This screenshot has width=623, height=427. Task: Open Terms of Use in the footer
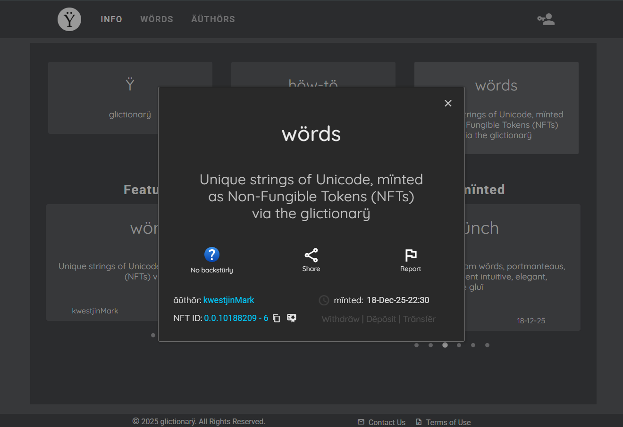pyautogui.click(x=448, y=422)
